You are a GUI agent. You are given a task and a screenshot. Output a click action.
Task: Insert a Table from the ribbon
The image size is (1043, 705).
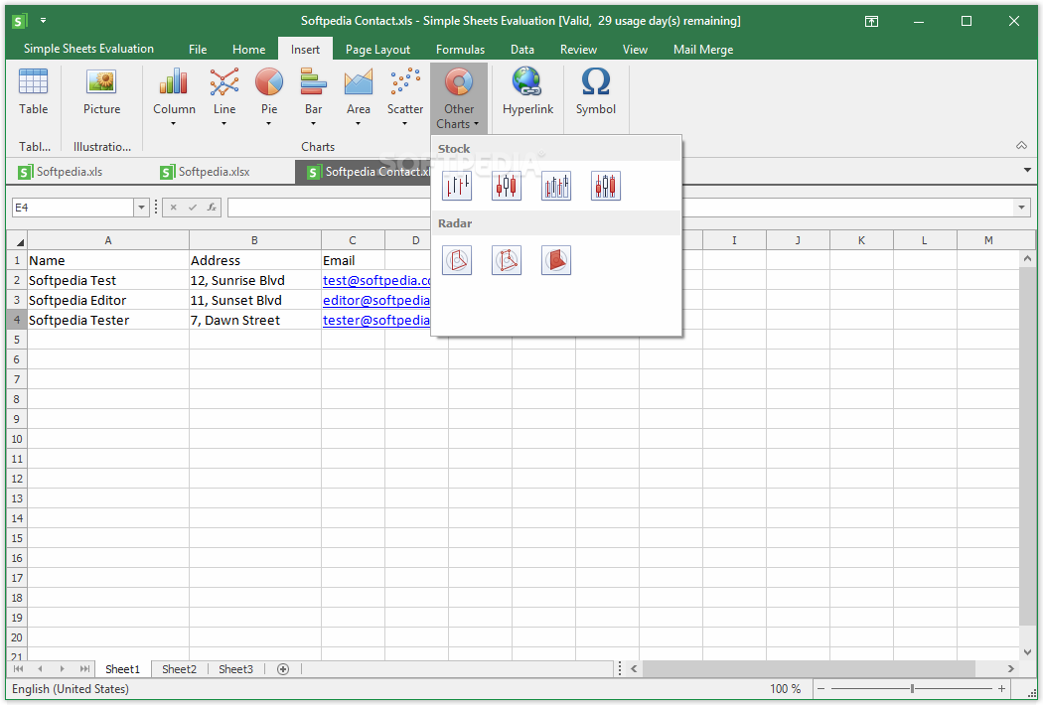[33, 93]
